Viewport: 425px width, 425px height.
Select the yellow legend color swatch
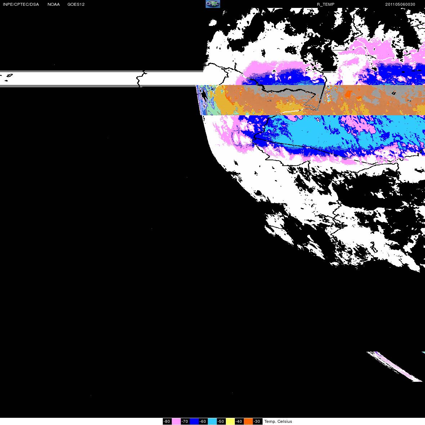coord(231,421)
